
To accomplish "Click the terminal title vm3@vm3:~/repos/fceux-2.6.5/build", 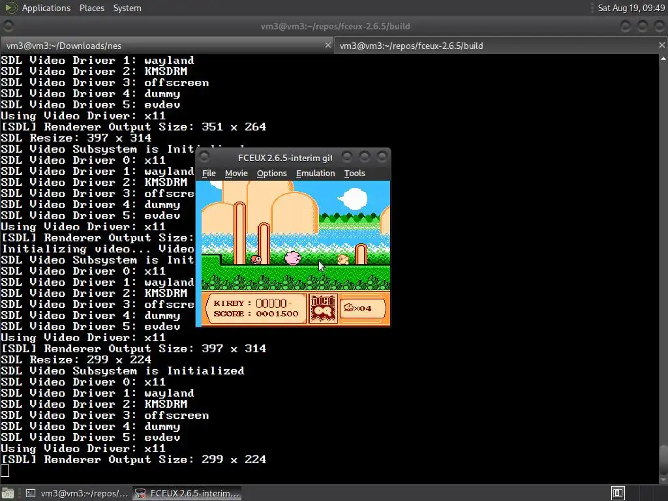I will pos(335,26).
